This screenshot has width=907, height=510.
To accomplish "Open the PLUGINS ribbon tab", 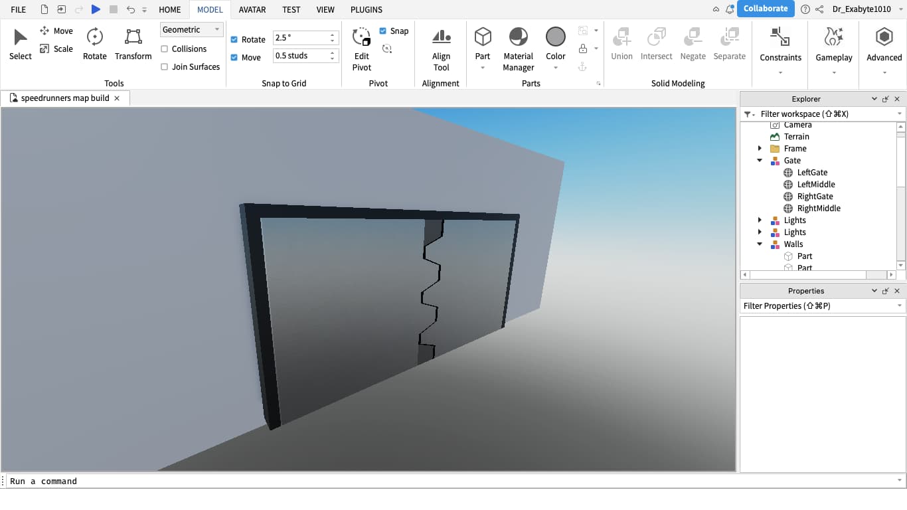I will (x=366, y=9).
